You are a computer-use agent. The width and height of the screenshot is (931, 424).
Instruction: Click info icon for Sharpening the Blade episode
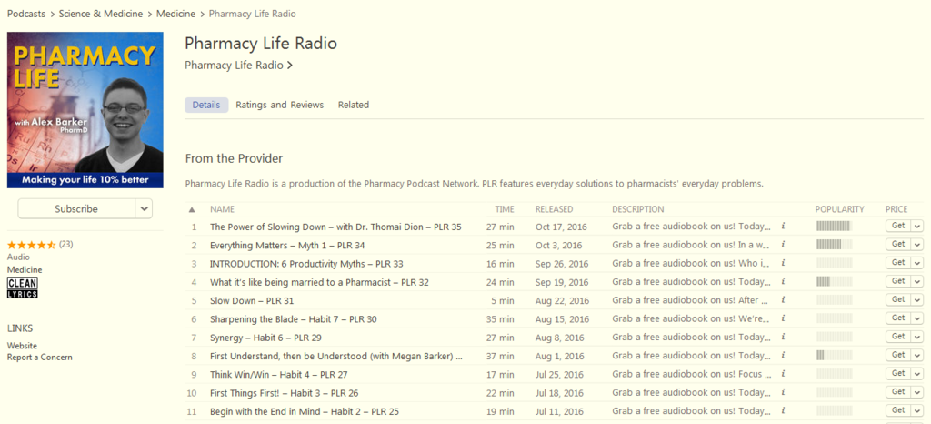coord(783,318)
